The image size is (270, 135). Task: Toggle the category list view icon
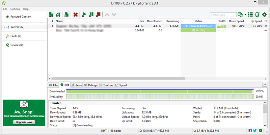(x=250, y=15)
